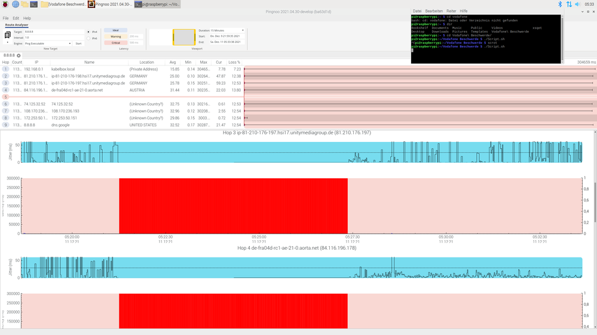
Task: Click the network status tray icon
Action: click(x=569, y=4)
